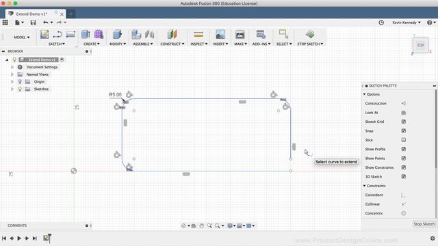Screen dimensions: 438x246
Task: Play the timeline
Action: [x=19, y=238]
